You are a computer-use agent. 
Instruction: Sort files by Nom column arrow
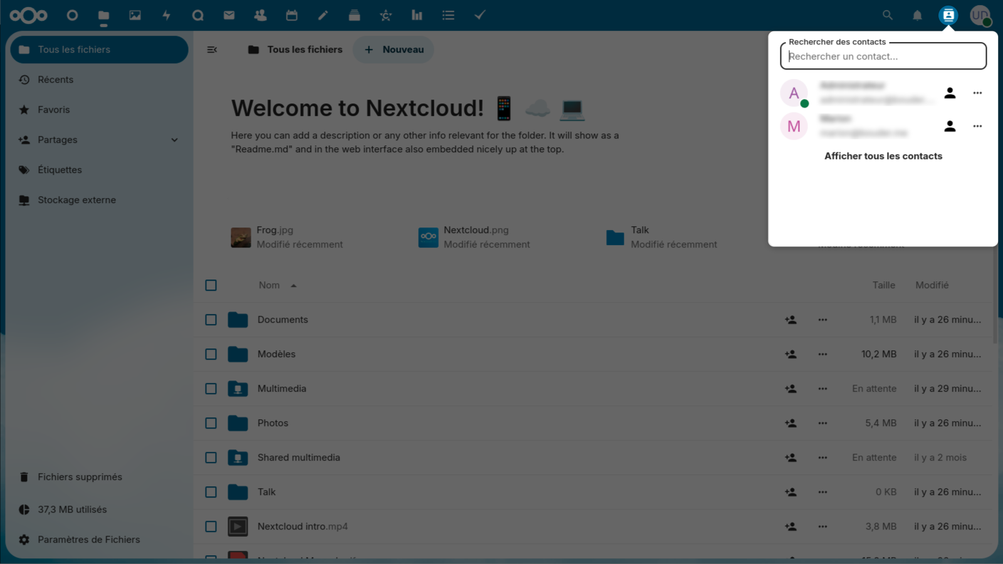coord(293,286)
